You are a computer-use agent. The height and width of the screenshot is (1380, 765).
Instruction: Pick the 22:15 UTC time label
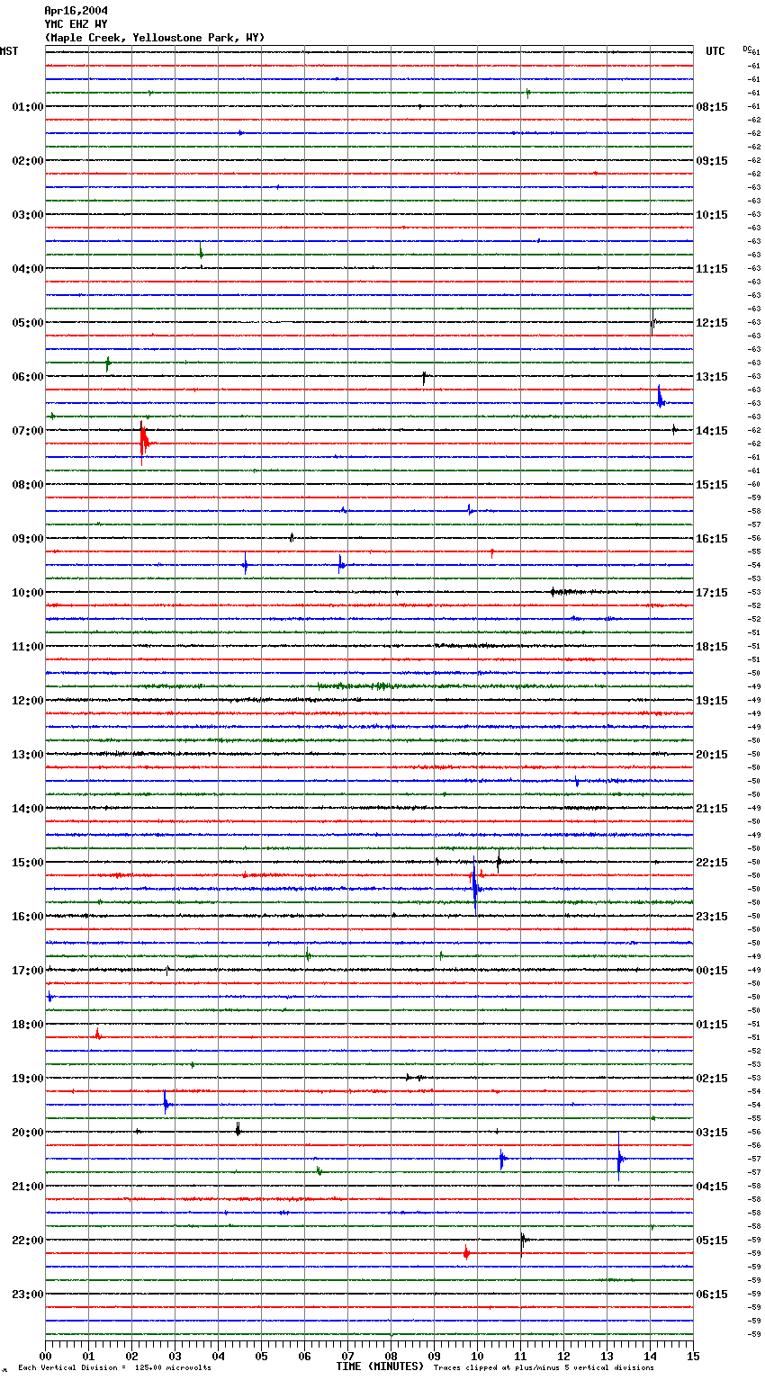pos(712,863)
